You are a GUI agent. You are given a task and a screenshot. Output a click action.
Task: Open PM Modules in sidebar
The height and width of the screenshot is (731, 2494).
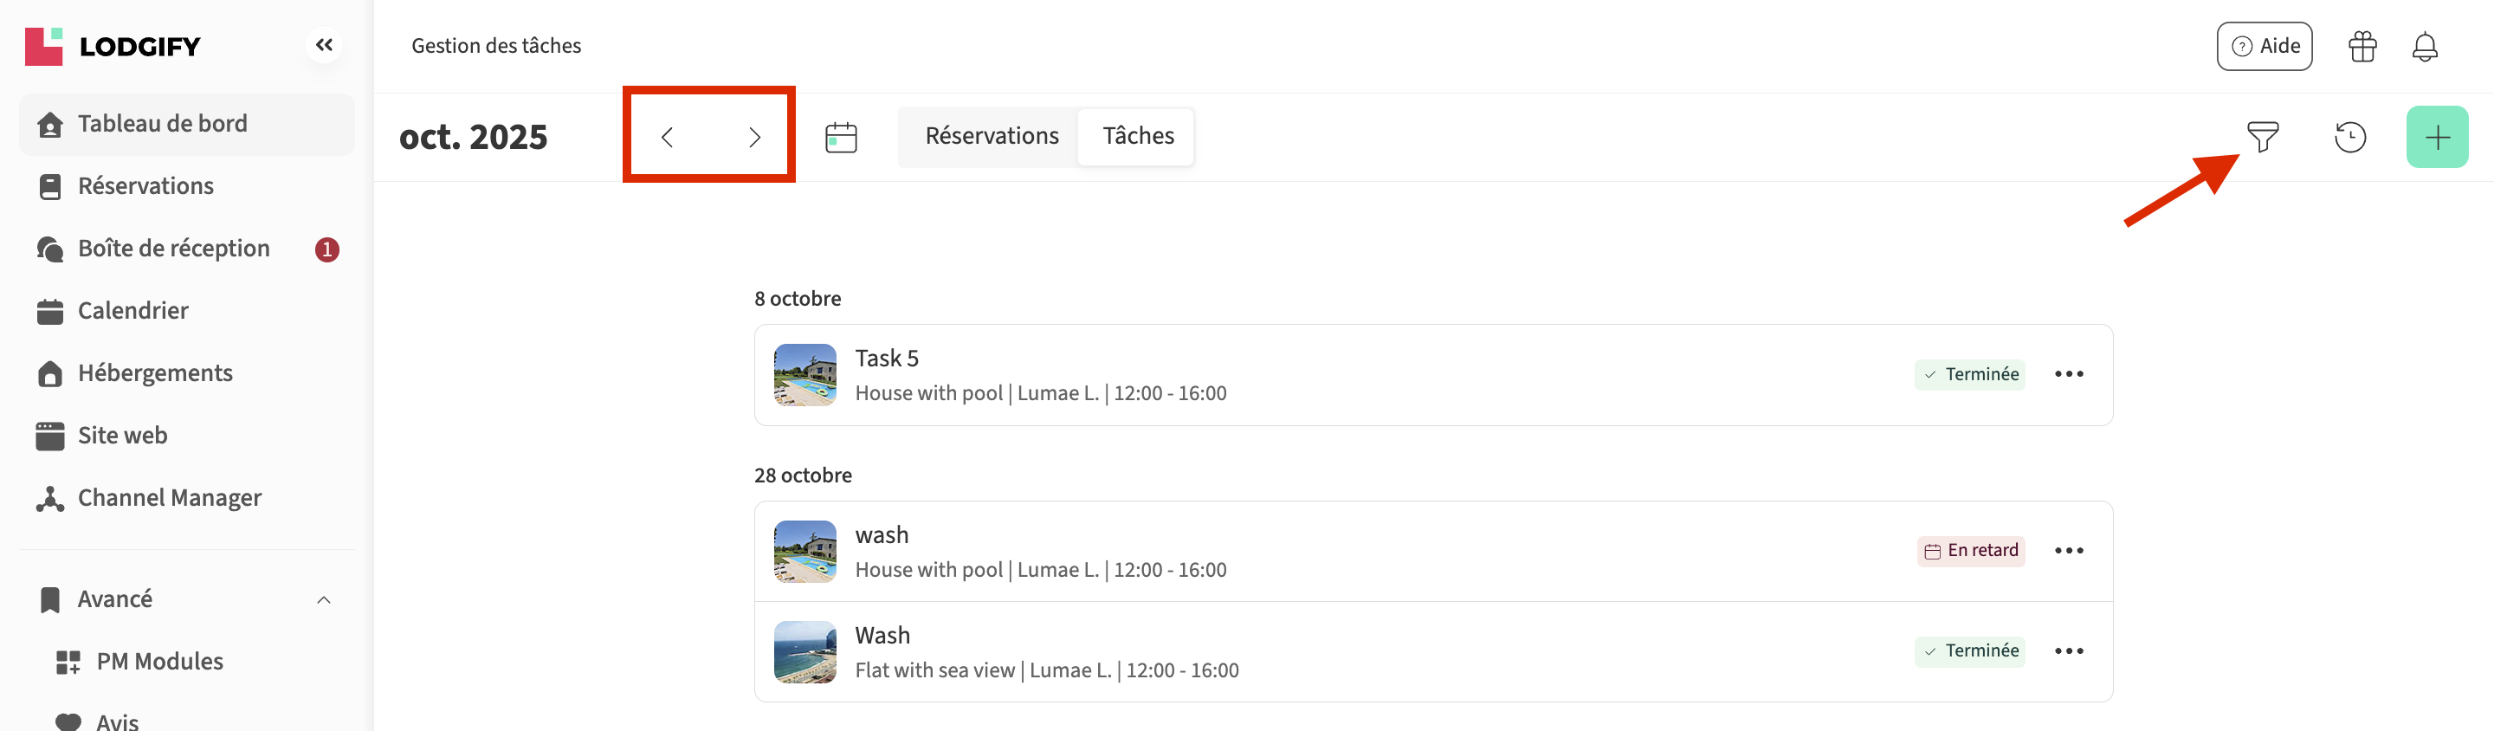point(159,662)
